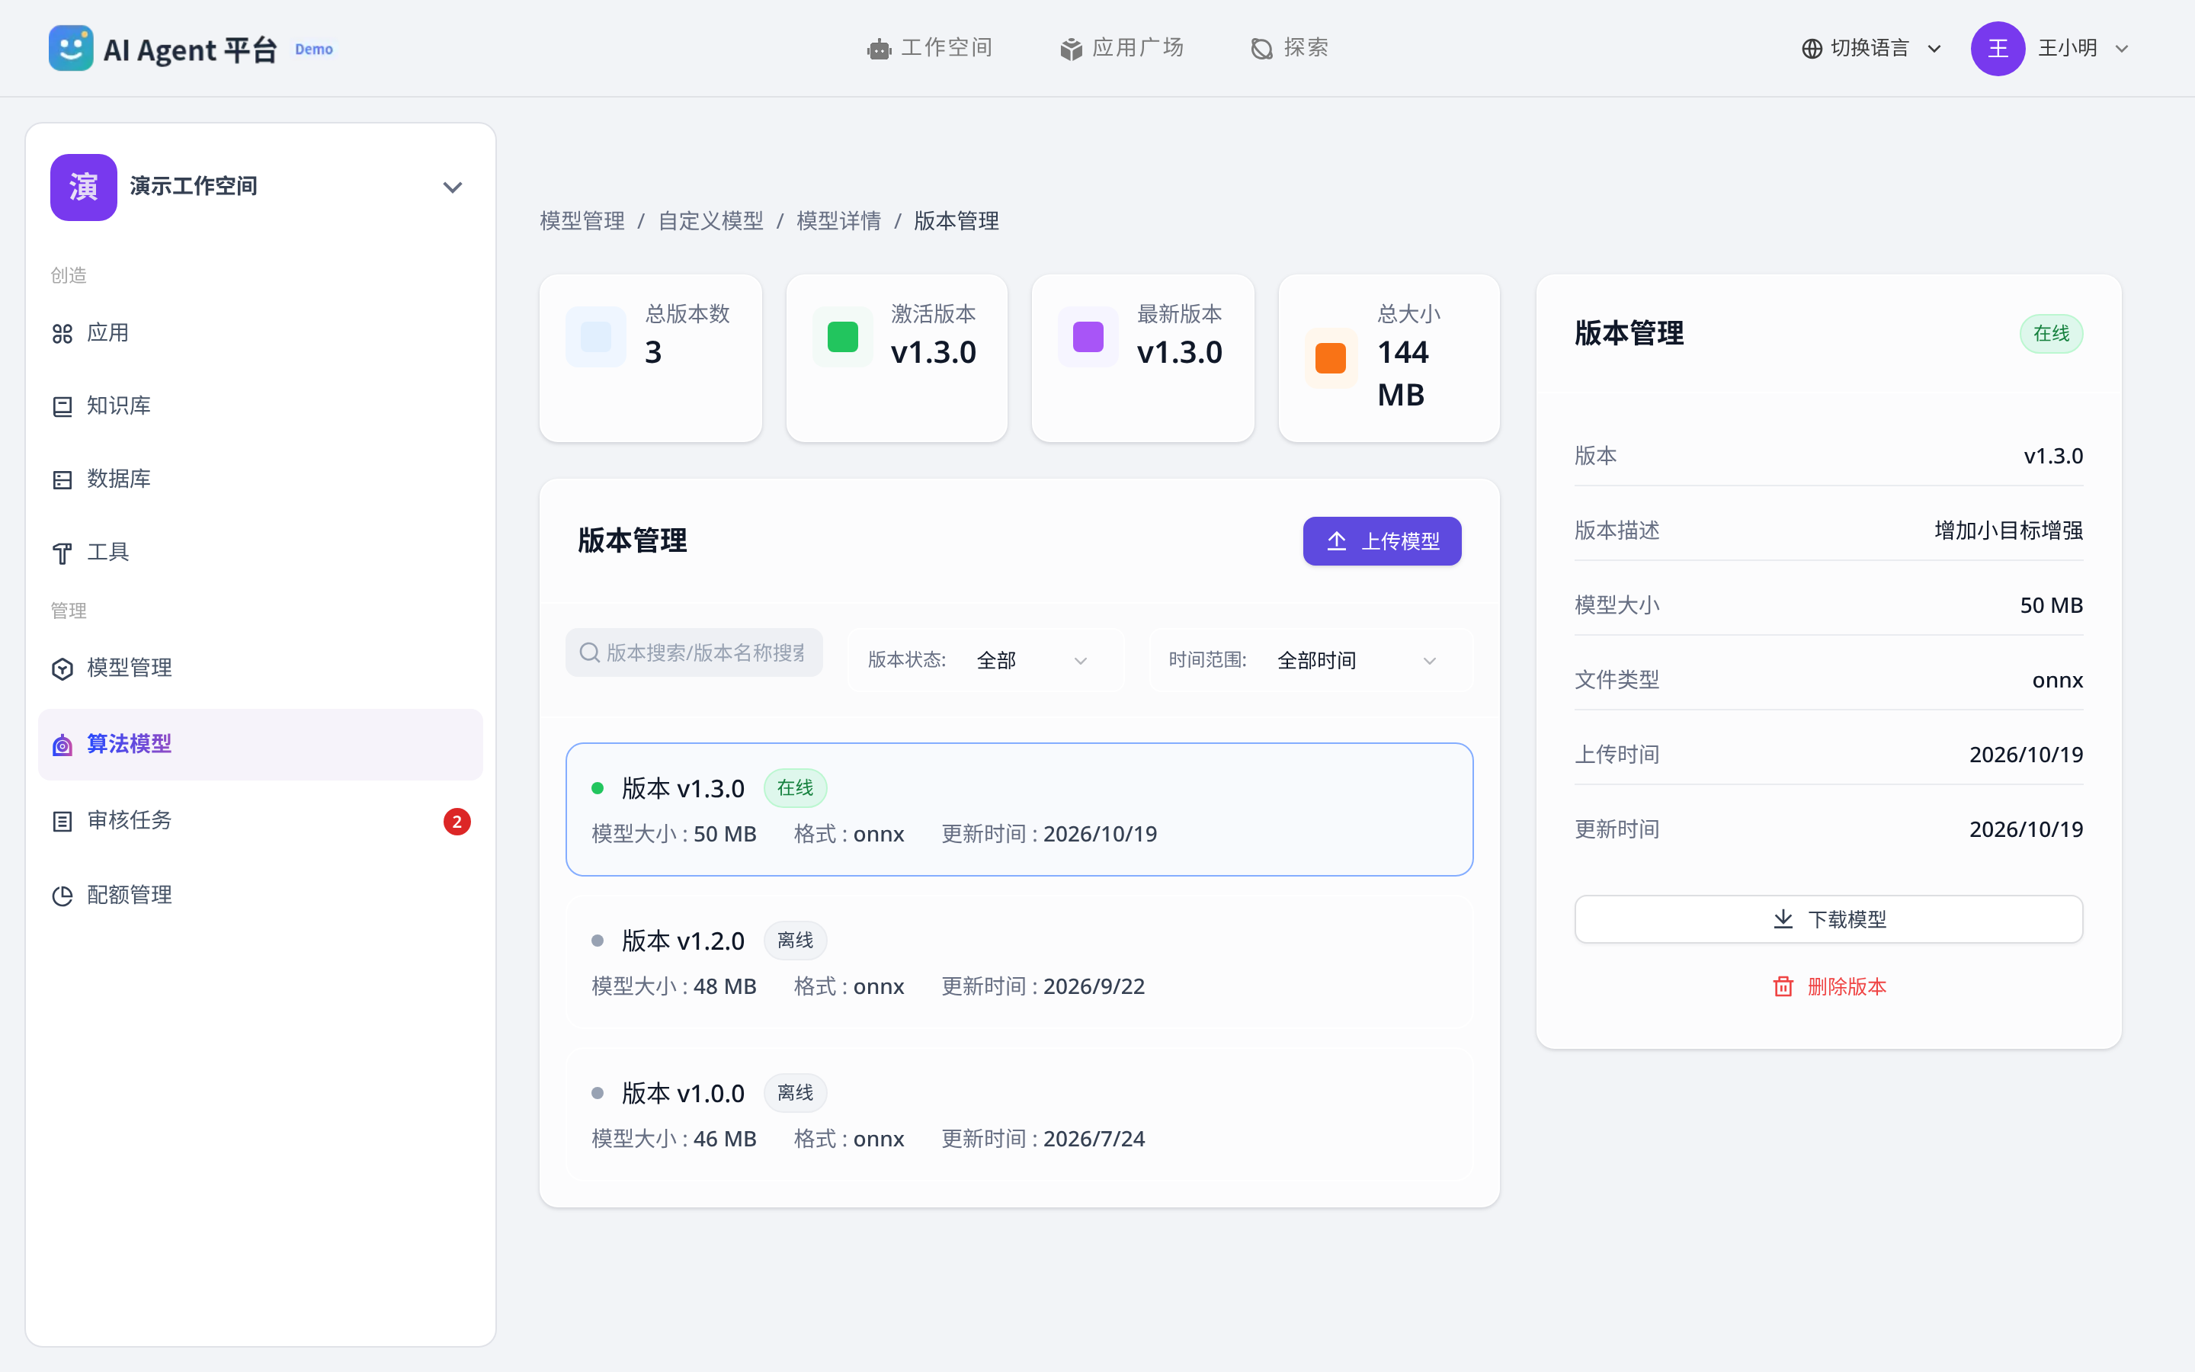Click the AI Agent smiley logo icon
Viewport: 2195px width, 1372px height.
(x=71, y=48)
